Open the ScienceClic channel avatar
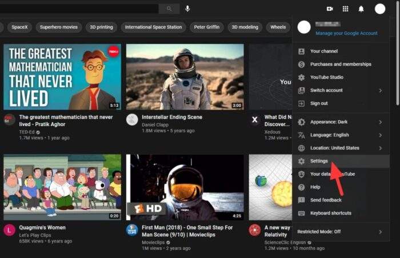Viewport: 400px width, 258px height. pos(255,230)
